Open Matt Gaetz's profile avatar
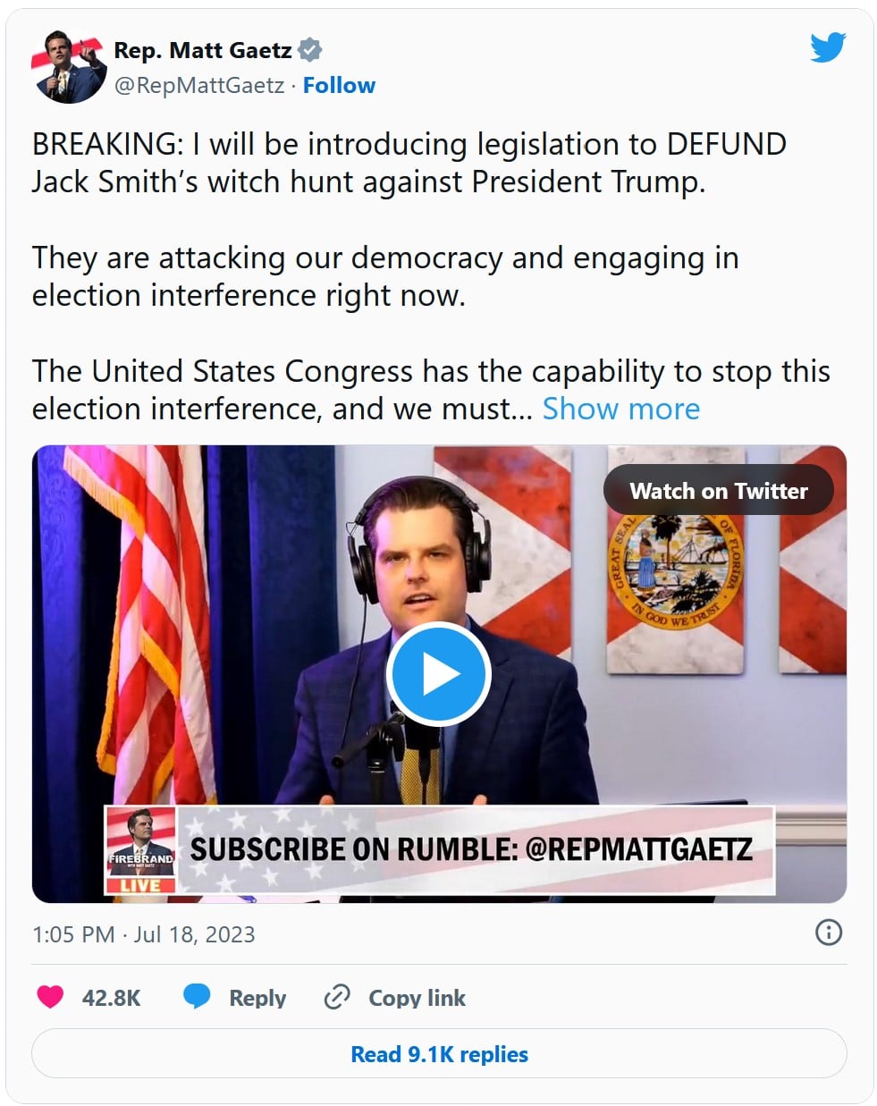The width and height of the screenshot is (877, 1106). 69,68
